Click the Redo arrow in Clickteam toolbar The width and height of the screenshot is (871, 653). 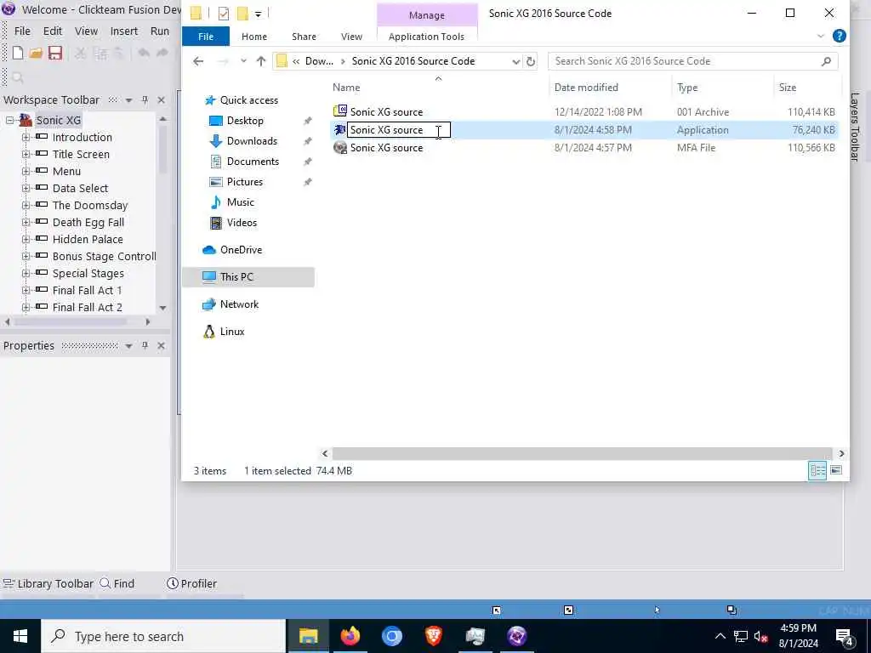pyautogui.click(x=162, y=53)
